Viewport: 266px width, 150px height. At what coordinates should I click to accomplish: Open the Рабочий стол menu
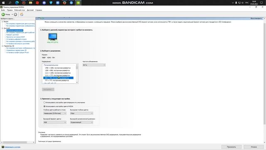[20, 10]
